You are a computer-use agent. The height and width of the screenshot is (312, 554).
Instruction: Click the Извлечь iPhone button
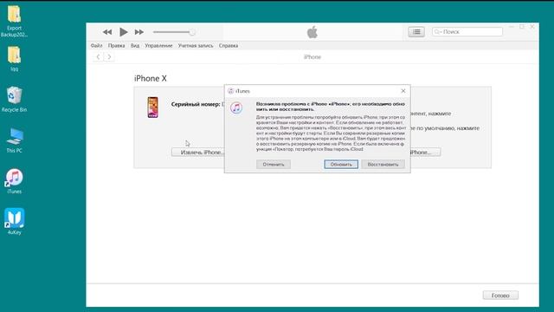(x=198, y=153)
